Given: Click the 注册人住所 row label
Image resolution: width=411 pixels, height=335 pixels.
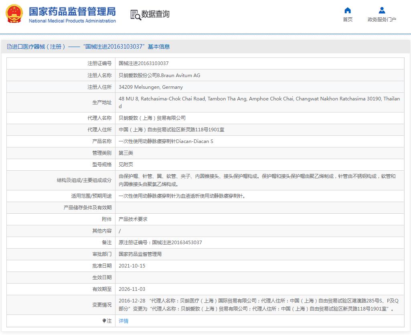Looking at the screenshot, I should (x=99, y=87).
